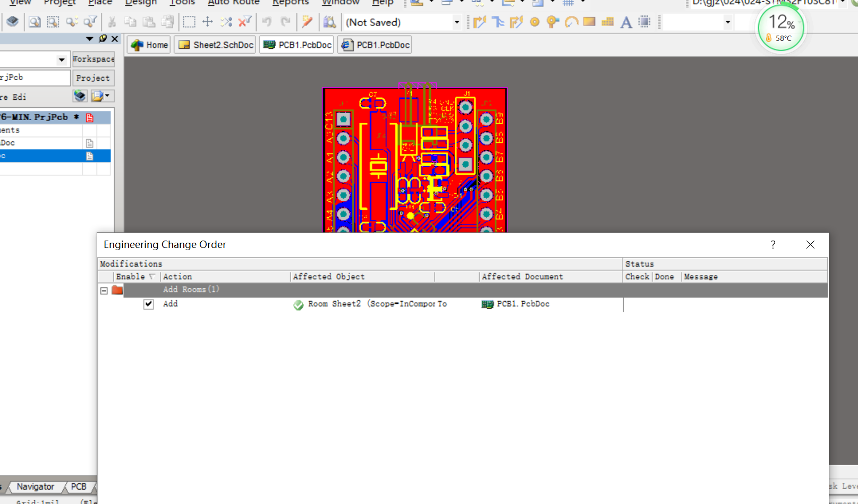Select the Place Fill rectangle tool

[589, 22]
